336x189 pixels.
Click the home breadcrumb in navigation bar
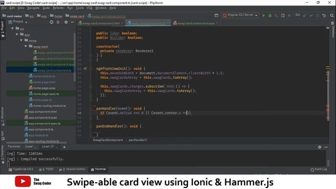pos(56,16)
